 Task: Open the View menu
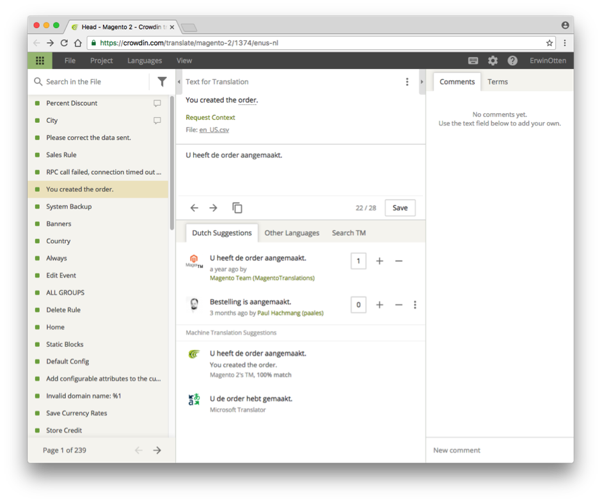184,61
